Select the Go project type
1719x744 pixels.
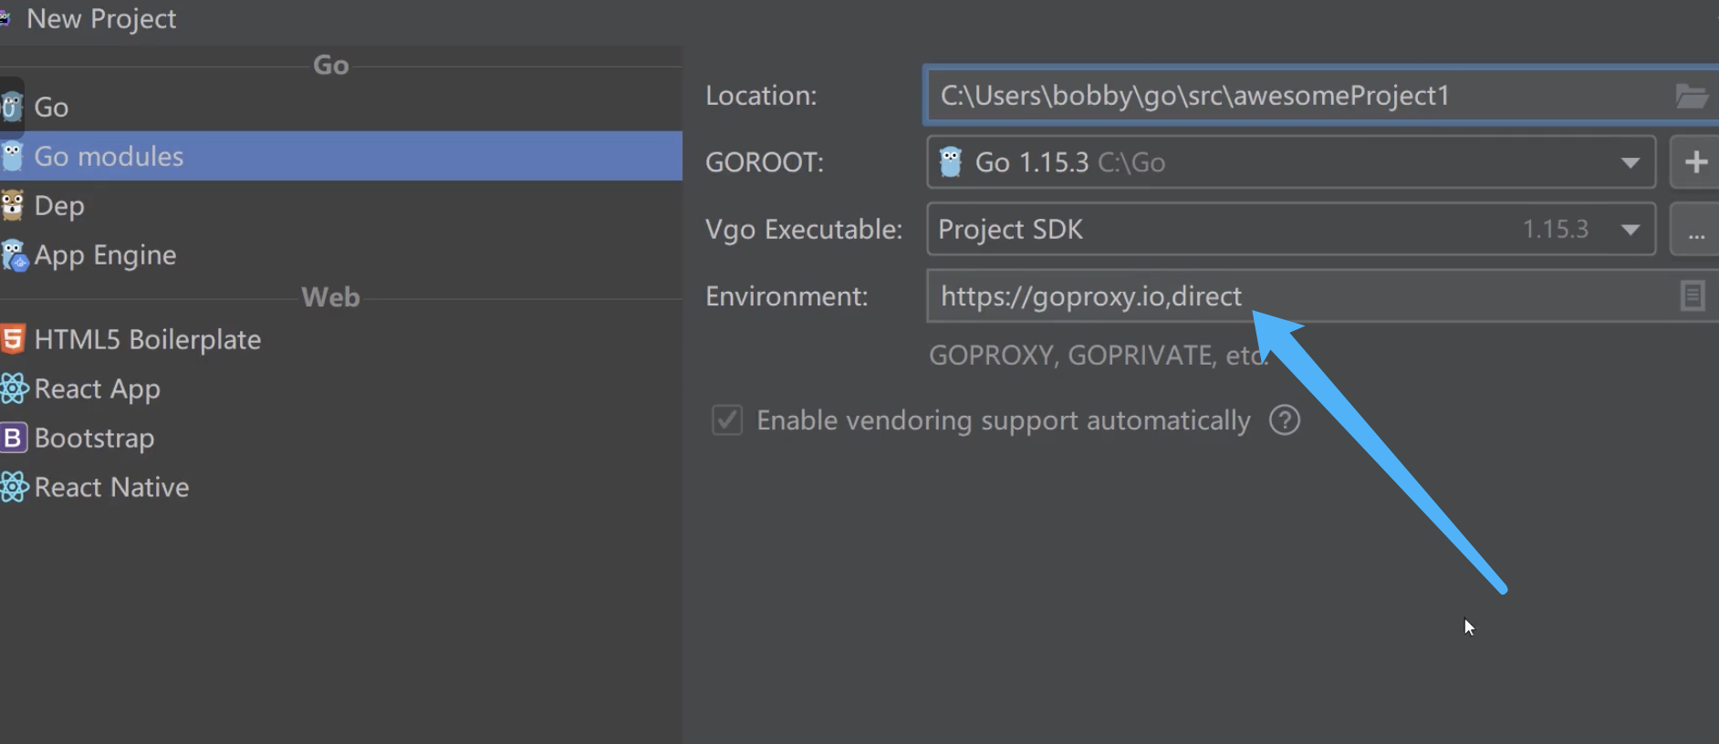(341, 107)
